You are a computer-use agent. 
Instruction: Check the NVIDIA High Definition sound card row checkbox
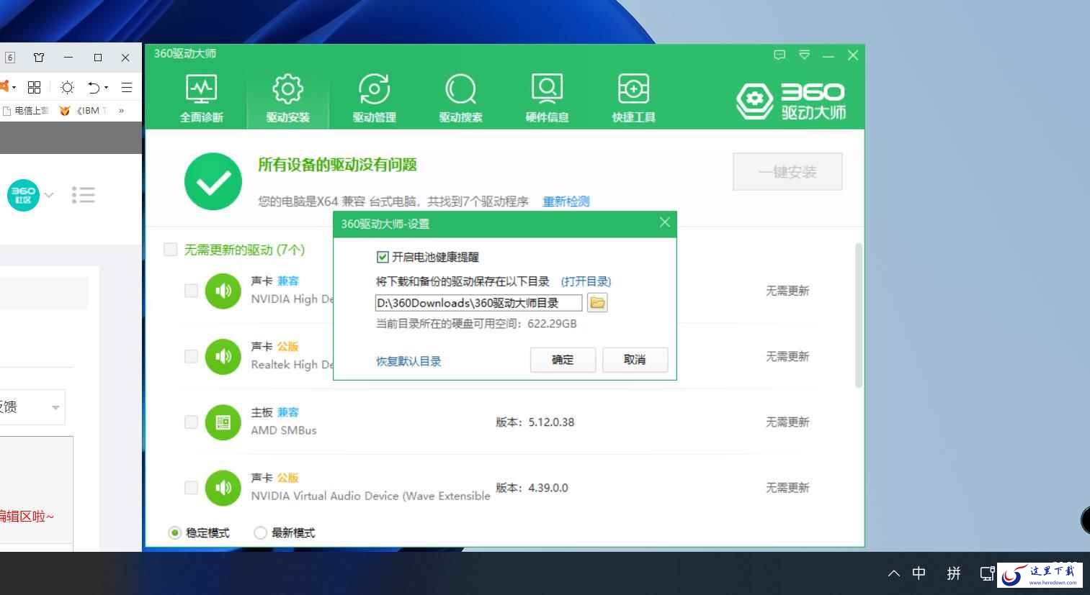(x=191, y=291)
